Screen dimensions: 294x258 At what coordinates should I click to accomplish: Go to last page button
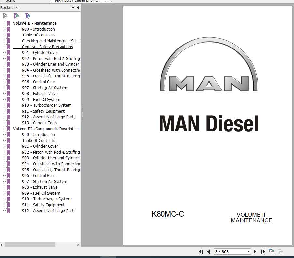point(263,251)
